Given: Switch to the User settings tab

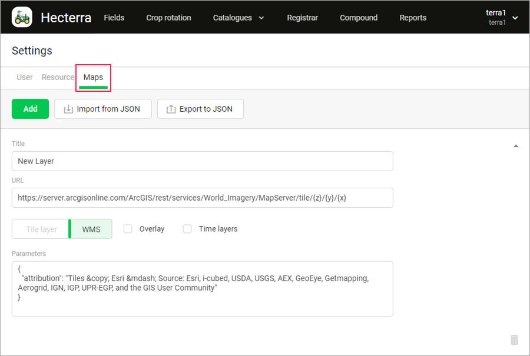Looking at the screenshot, I should tap(25, 77).
